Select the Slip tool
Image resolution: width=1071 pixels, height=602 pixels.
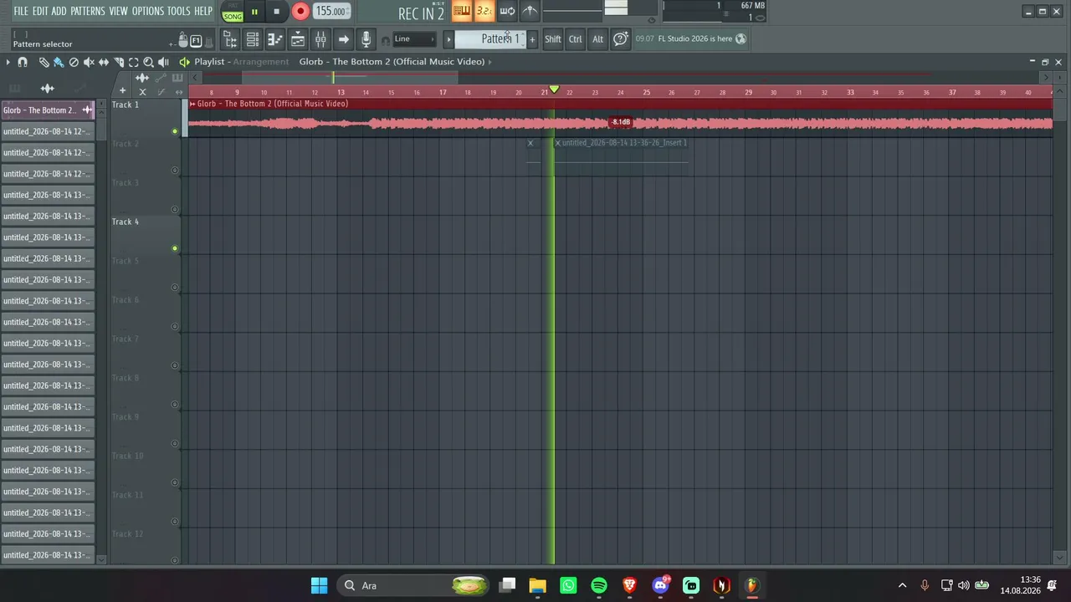[x=104, y=62]
